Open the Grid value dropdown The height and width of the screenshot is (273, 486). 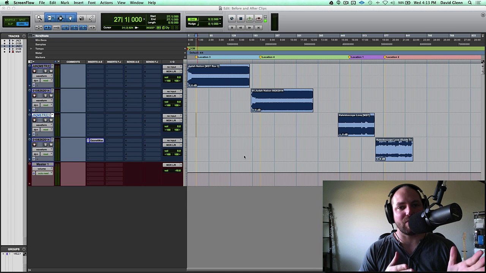[x=220, y=19]
